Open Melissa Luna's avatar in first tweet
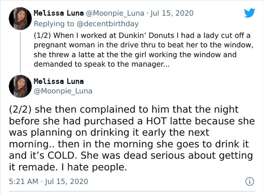The image size is (264, 195). 20,18
